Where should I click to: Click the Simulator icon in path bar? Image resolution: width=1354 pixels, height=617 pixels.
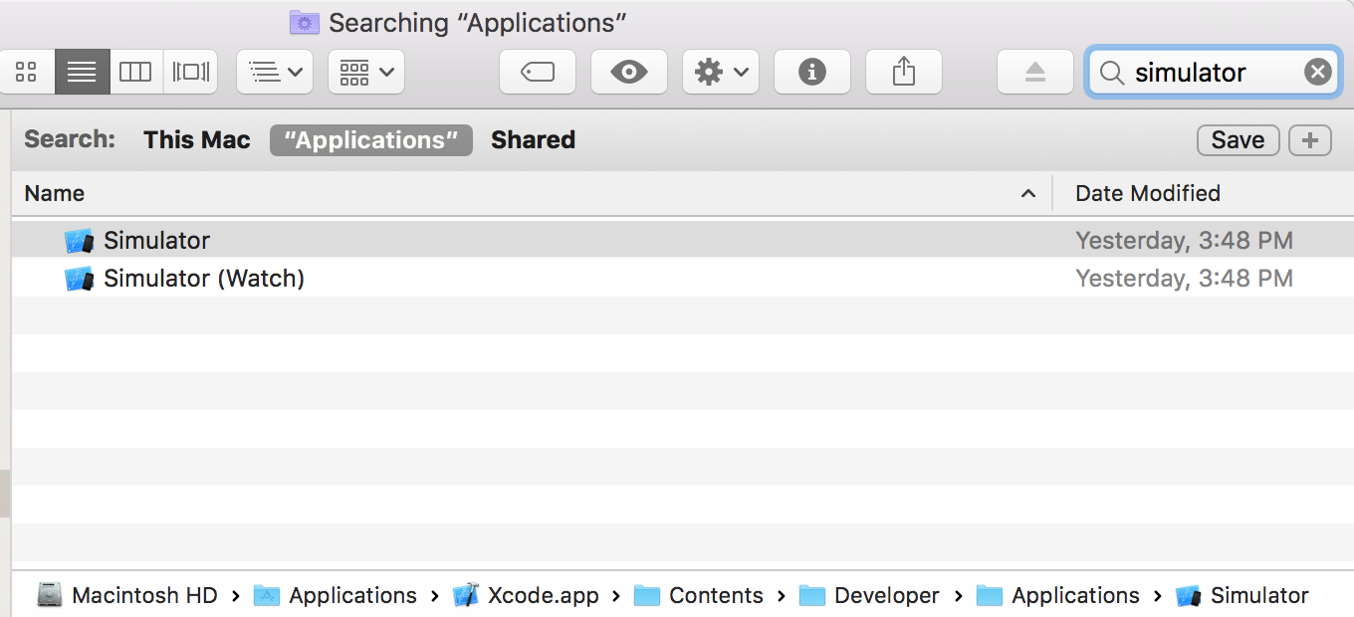click(1190, 595)
